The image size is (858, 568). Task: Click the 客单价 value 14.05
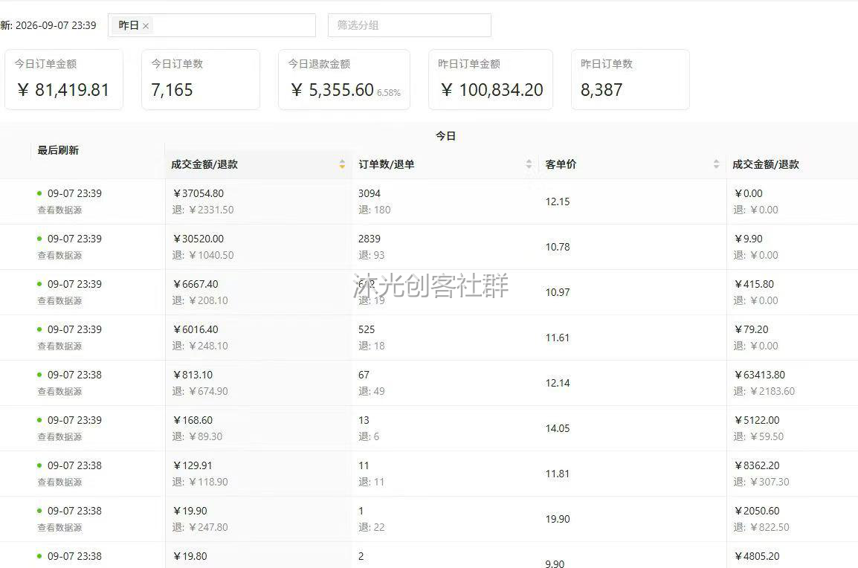[558, 429]
